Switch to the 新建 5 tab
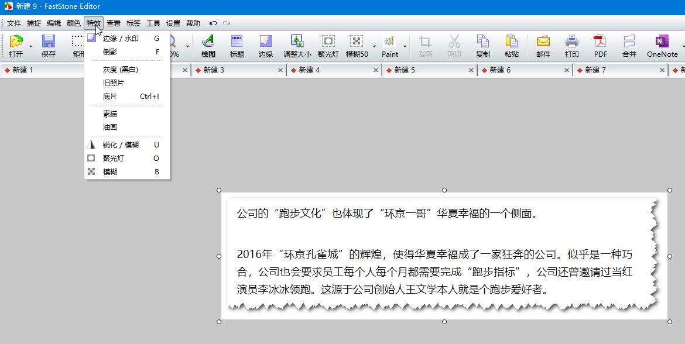 coord(405,70)
